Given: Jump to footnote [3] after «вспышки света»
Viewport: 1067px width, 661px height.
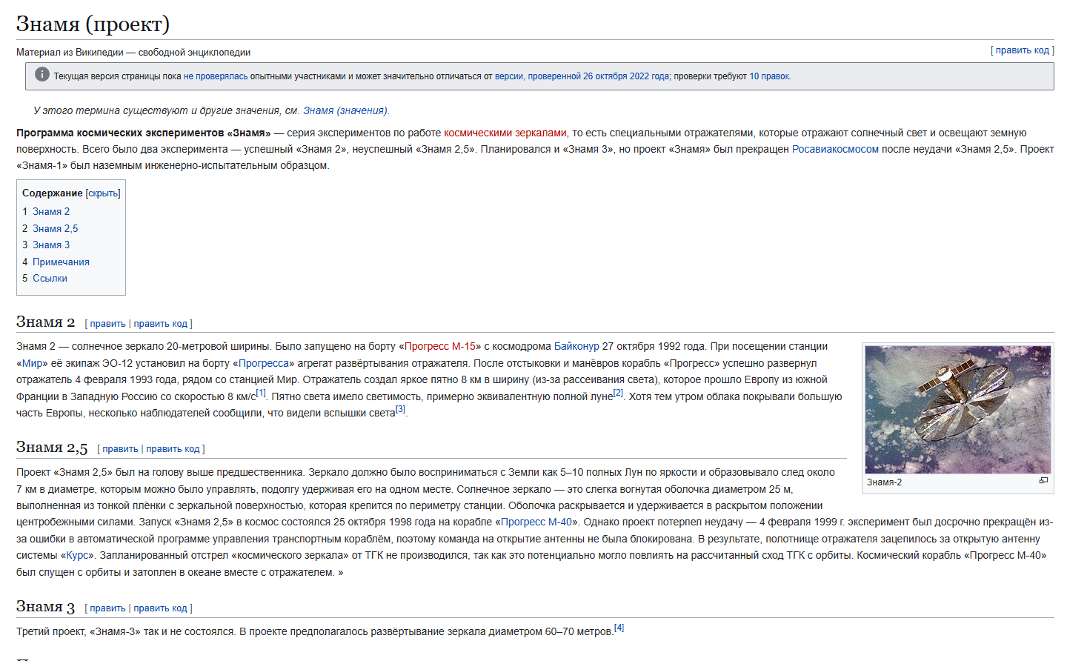Looking at the screenshot, I should point(400,410).
